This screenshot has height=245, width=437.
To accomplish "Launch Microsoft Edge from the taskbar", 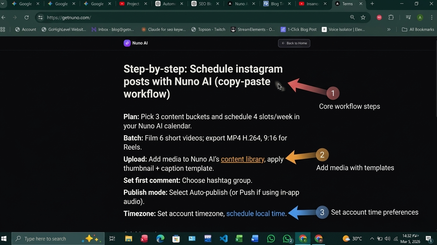I will (160, 239).
